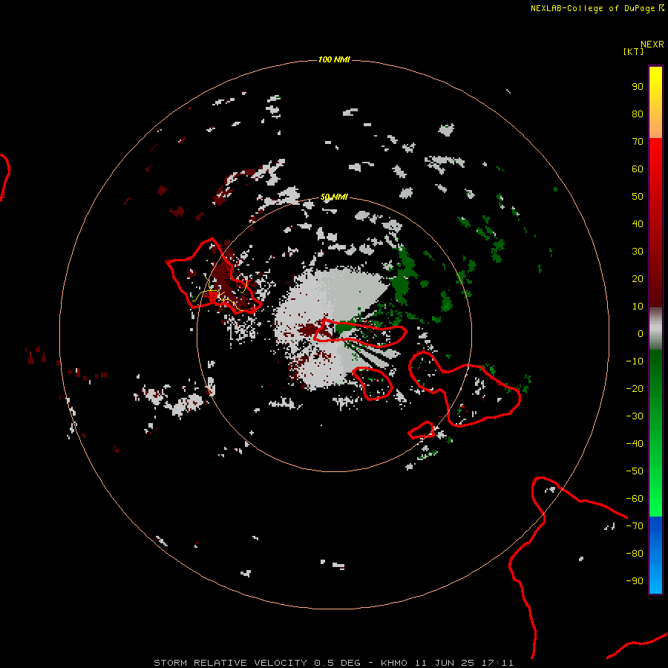Viewport: 668px width, 668px height.
Task: Select the 40 knot scale label
Action: 638,224
